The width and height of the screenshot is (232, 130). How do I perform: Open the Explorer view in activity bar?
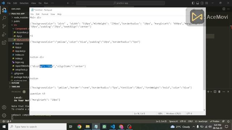point(4,10)
